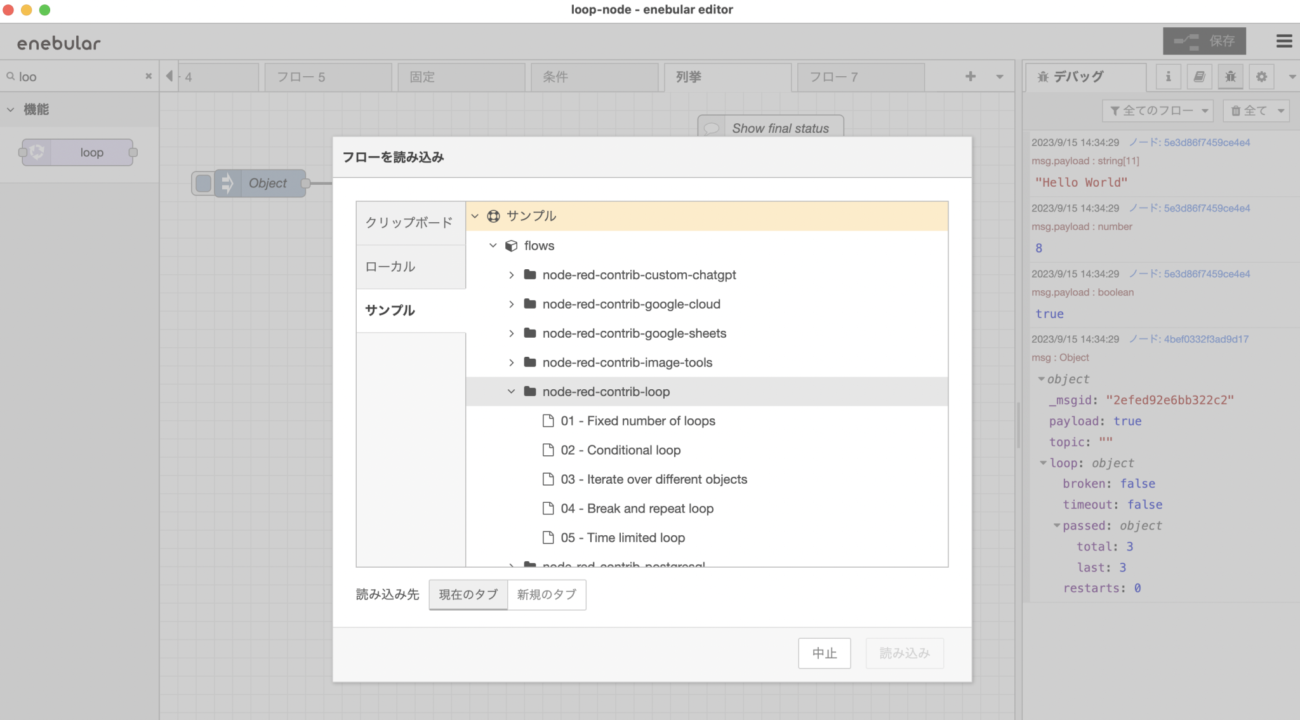Open the debug panel settings gear icon

[x=1262, y=76]
